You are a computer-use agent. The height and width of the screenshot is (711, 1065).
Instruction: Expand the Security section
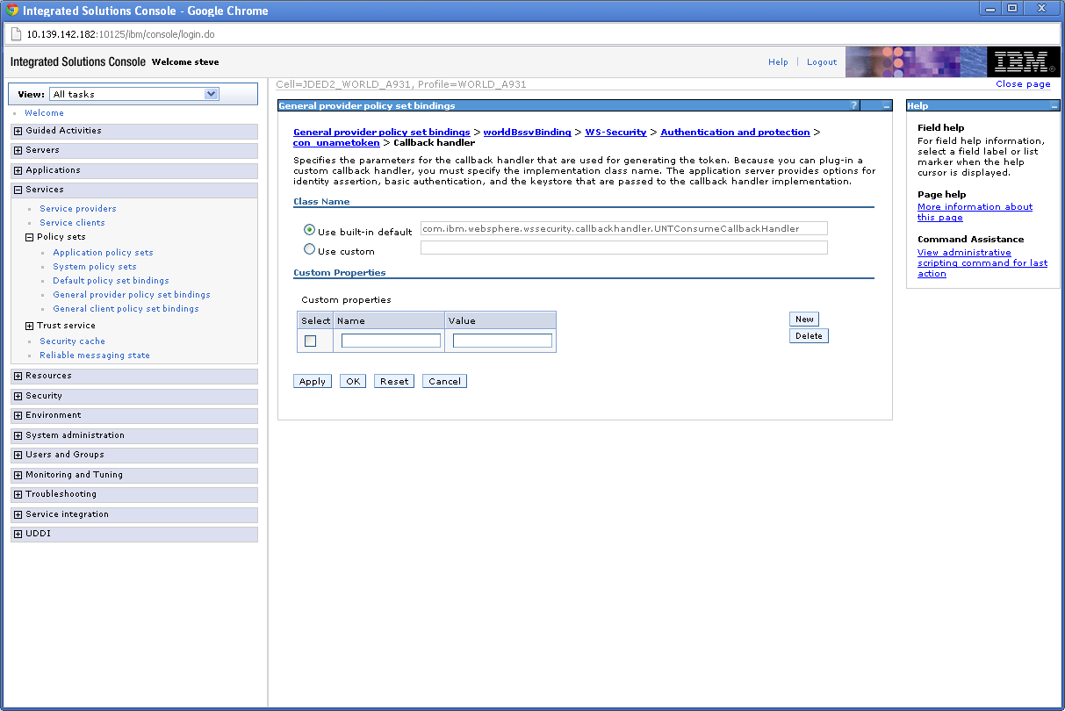18,396
